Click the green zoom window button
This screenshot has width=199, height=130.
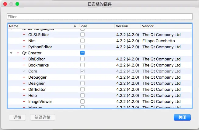pyautogui.click(x=17, y=4)
